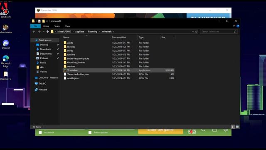This screenshot has width=266, height=150.
Task: Open TLauncher settings gear icon
Action: (225, 130)
